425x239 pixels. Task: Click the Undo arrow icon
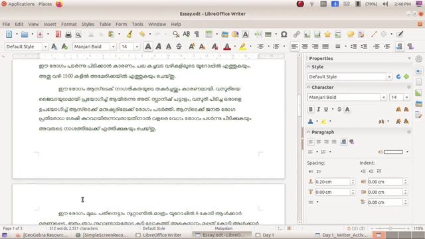[141, 34]
